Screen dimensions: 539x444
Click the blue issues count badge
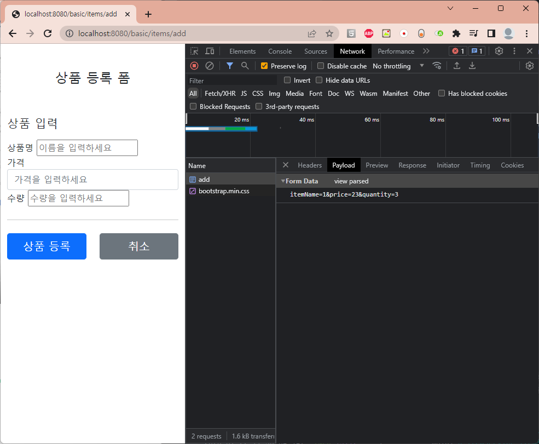click(x=477, y=51)
